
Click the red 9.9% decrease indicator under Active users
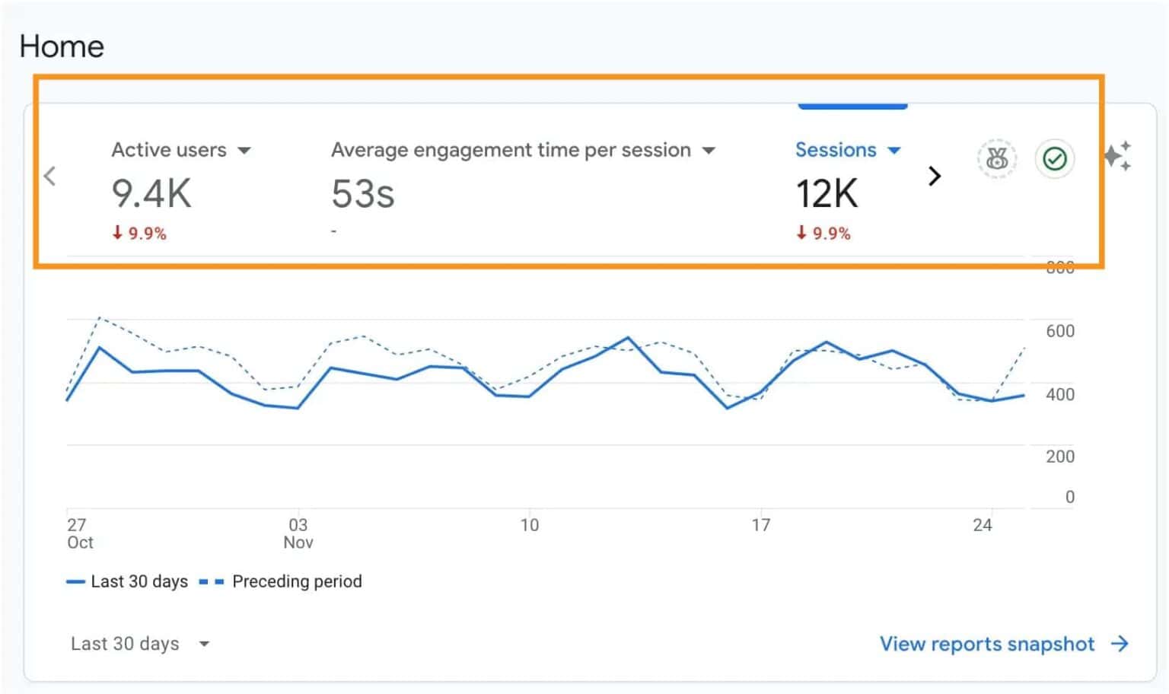[140, 234]
